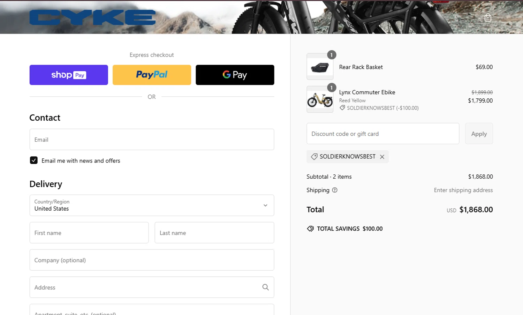Open the Rear Rack Basket thumbnail
Screen dimensions: 523x315
click(320, 67)
